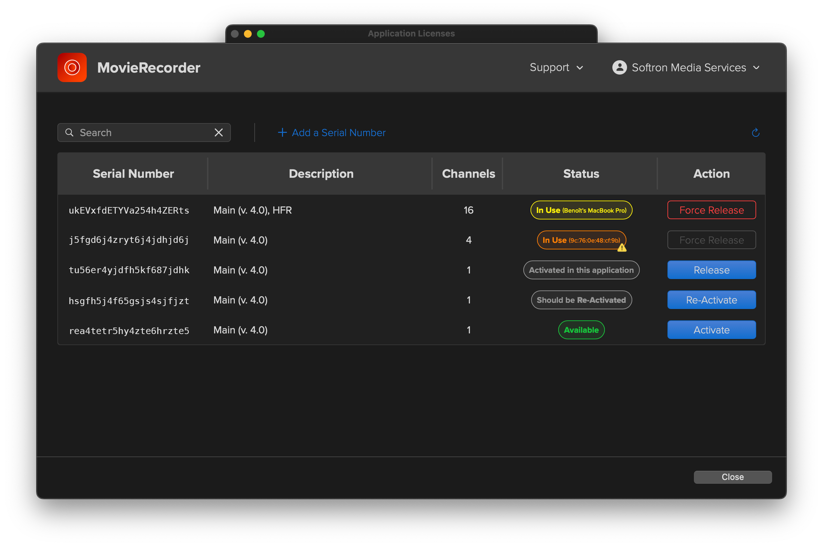Viewport: 823px width, 547px height.
Task: Click the channels value 16
Action: point(469,210)
